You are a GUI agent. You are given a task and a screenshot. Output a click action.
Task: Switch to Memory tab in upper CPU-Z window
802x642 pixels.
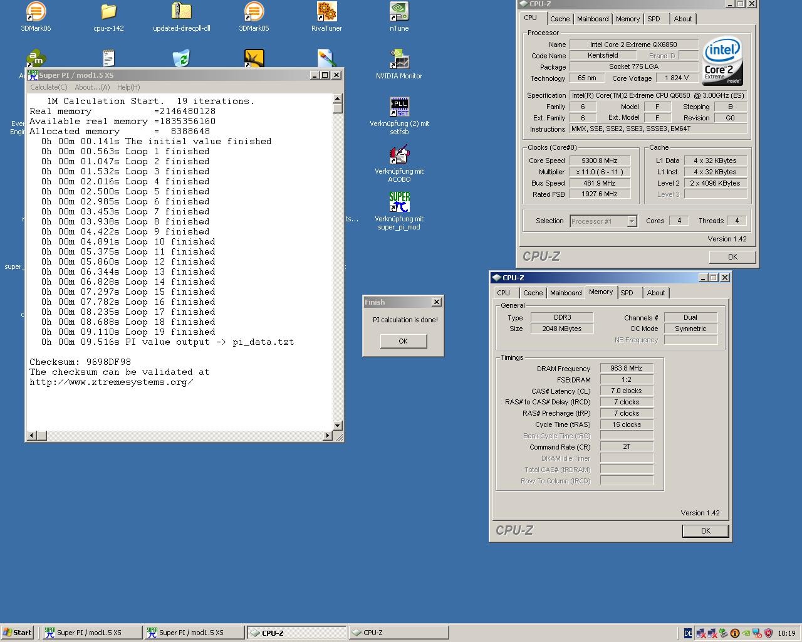(628, 19)
